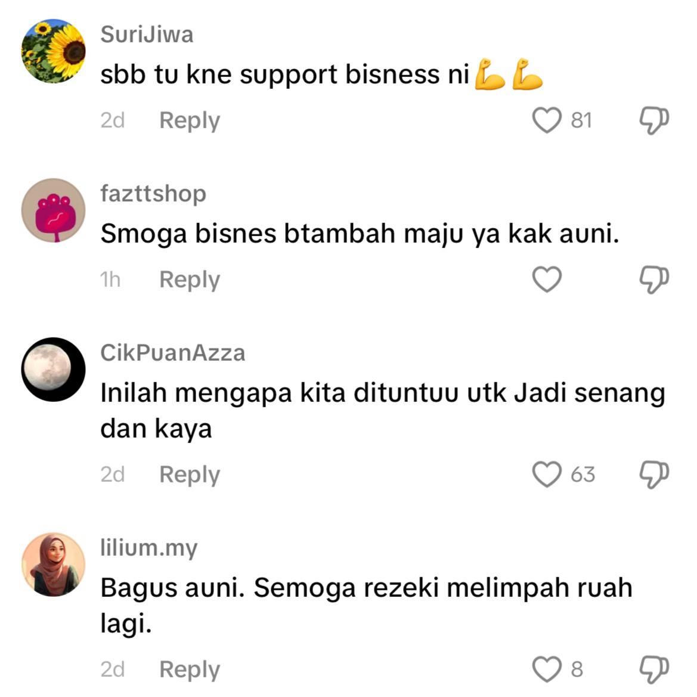
Task: Visit the fazttshop username link
Action: point(153,194)
